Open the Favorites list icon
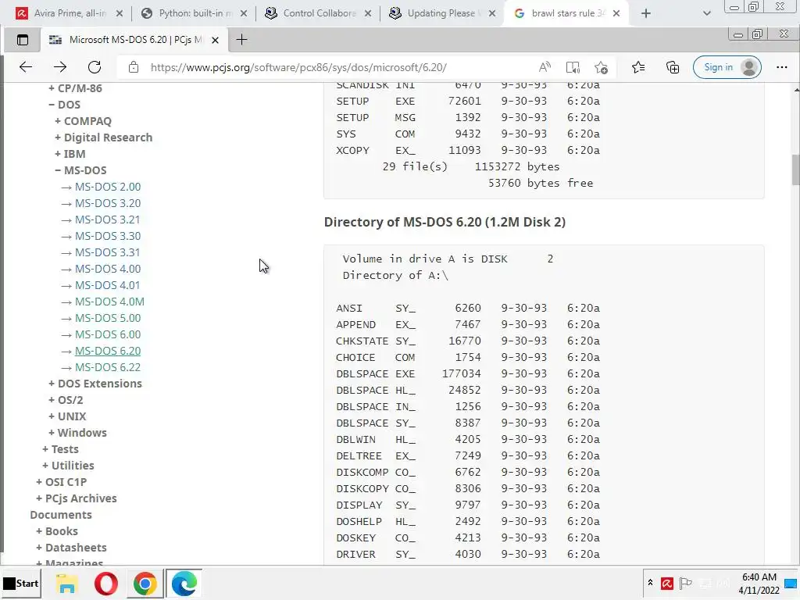800x600 pixels. coord(637,67)
